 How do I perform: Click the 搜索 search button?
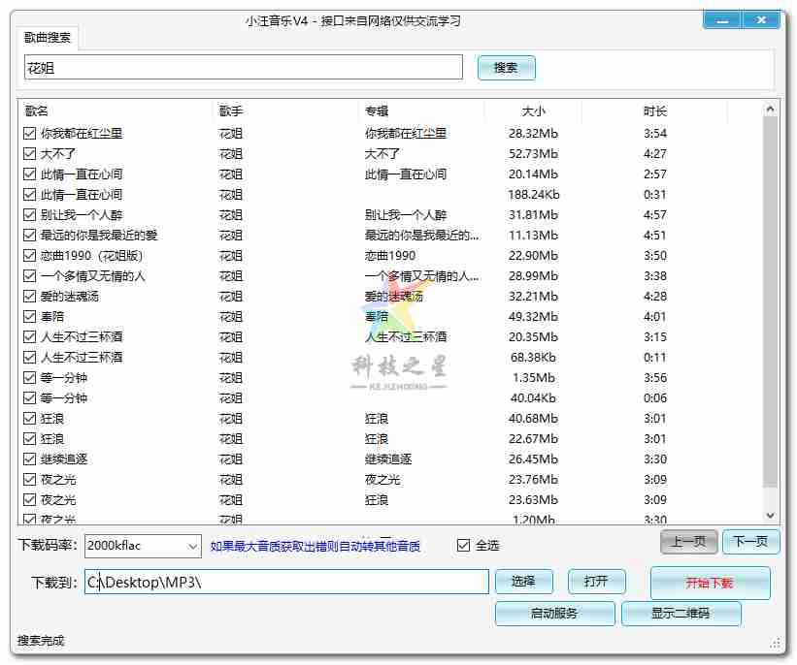pyautogui.click(x=506, y=68)
